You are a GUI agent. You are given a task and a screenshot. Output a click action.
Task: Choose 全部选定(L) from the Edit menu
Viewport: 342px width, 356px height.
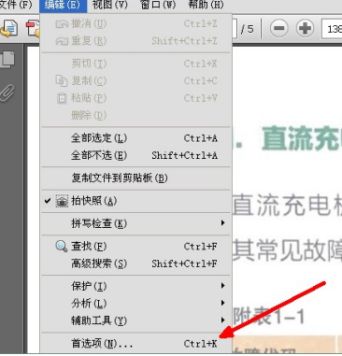tap(136, 138)
